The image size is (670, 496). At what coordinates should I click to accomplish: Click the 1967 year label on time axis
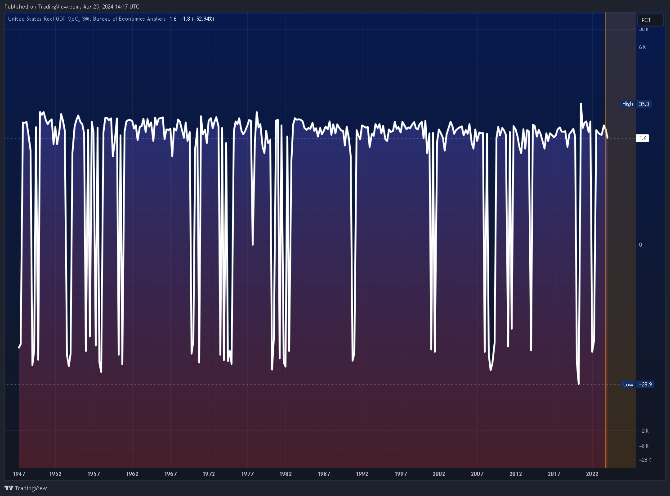click(x=170, y=474)
